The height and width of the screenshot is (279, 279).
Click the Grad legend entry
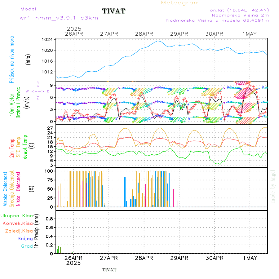point(27,246)
